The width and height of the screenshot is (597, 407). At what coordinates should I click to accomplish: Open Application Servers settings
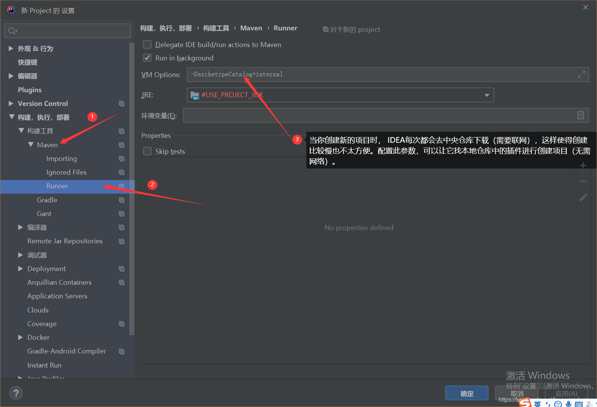[57, 296]
